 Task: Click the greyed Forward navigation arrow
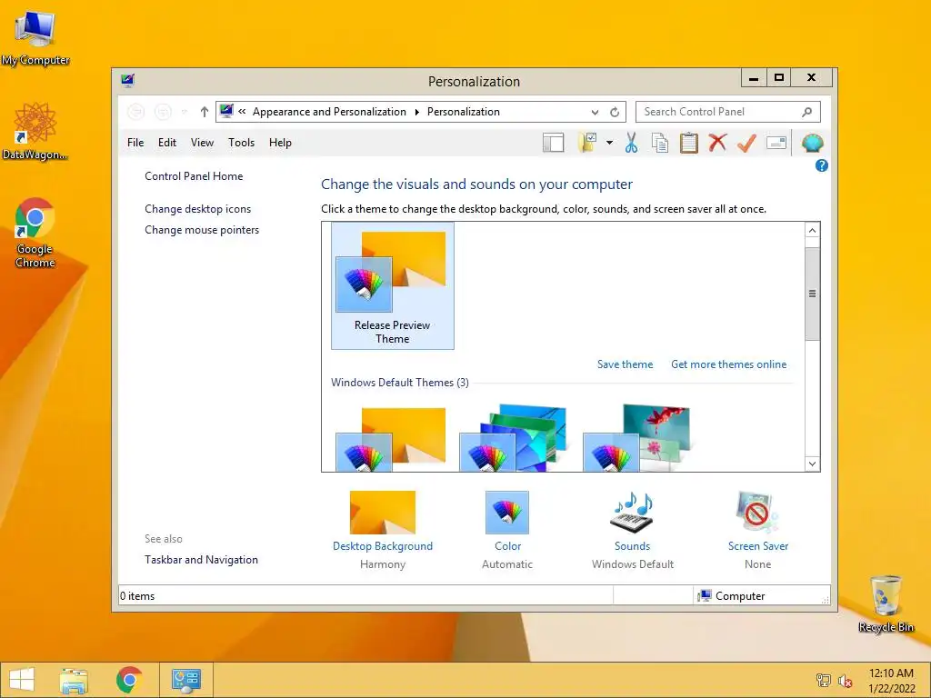(x=163, y=112)
